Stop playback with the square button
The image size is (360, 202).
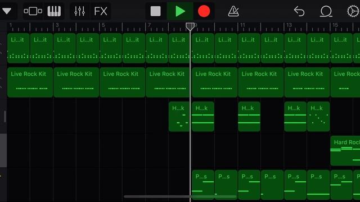click(x=155, y=11)
